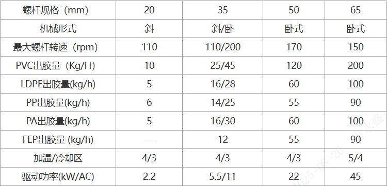Click the 加温/冷却区 row label

coord(58,158)
